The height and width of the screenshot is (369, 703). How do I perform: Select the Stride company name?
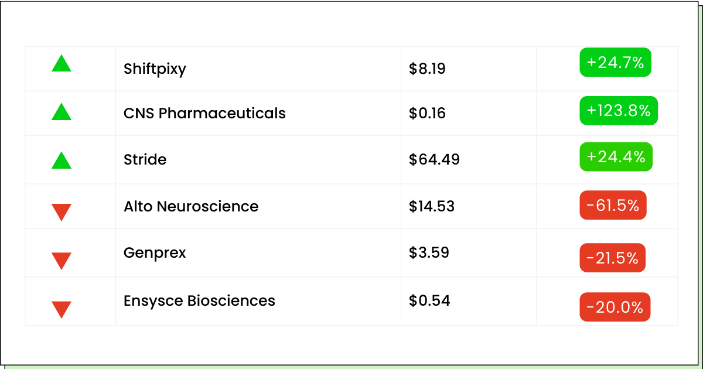point(145,159)
